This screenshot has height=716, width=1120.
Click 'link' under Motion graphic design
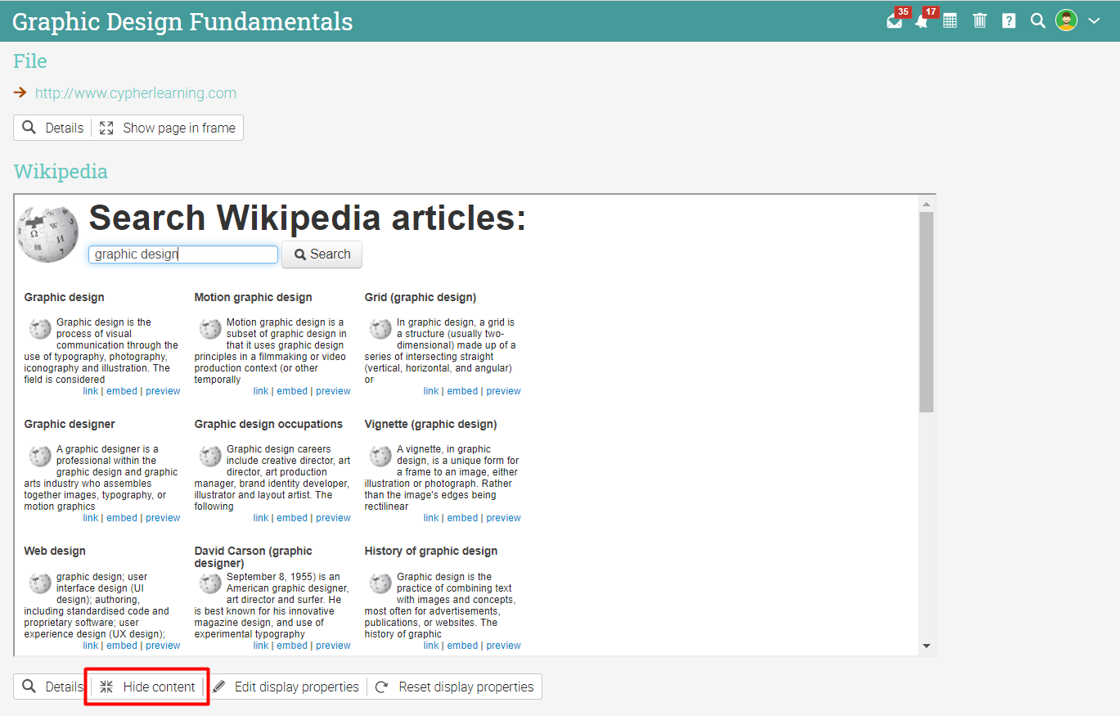click(x=261, y=391)
